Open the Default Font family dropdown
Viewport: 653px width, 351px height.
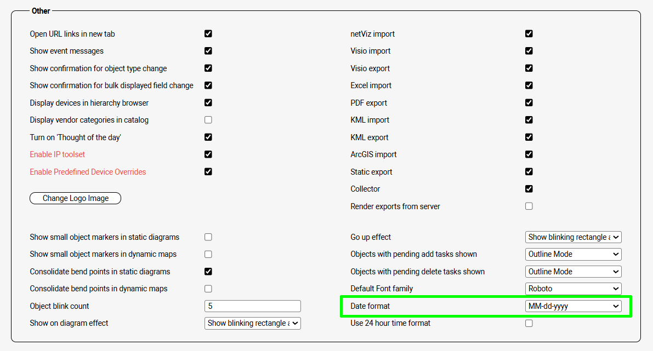(573, 289)
